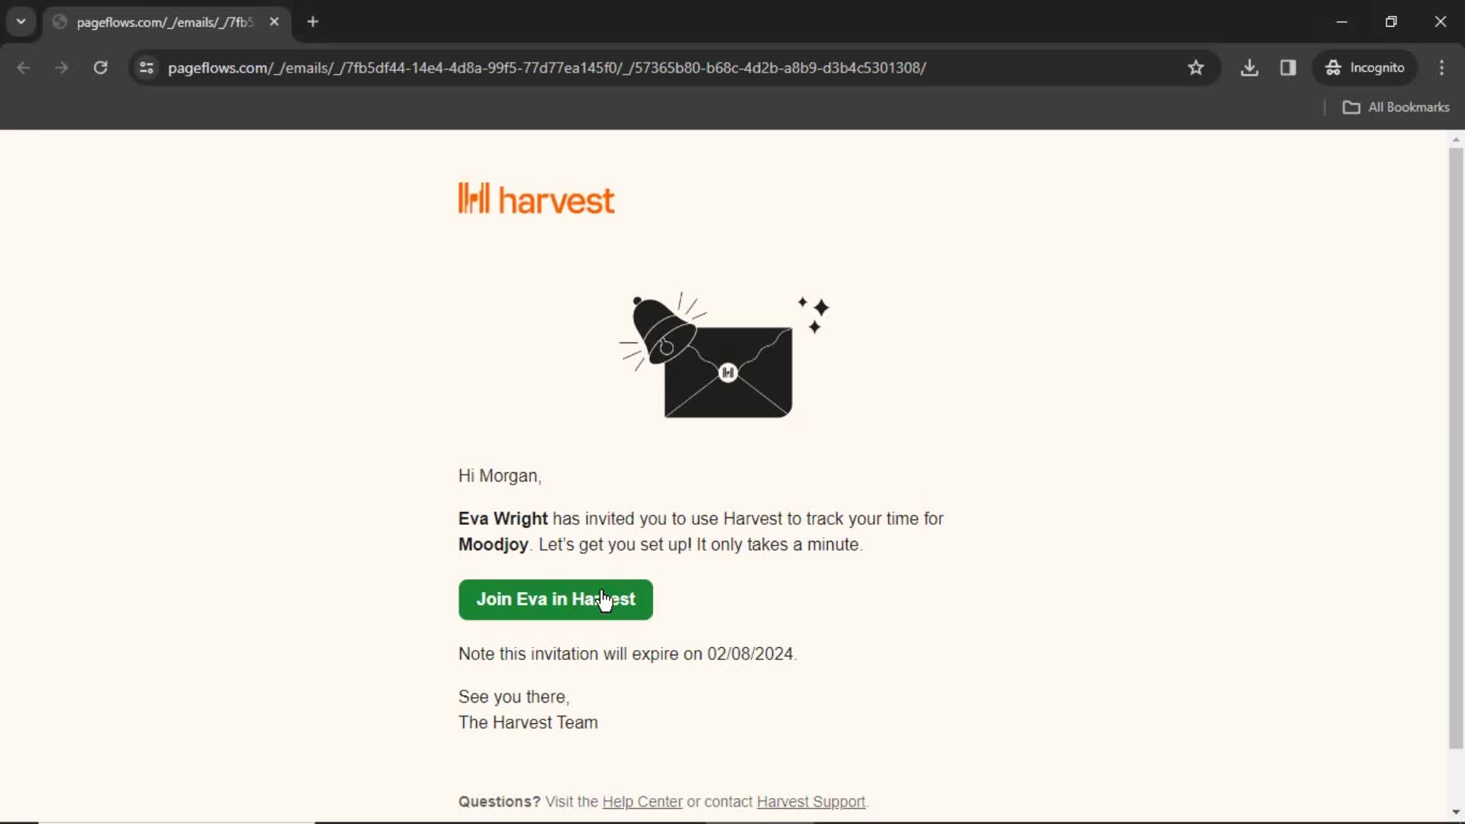The width and height of the screenshot is (1465, 824).
Task: Click the Harvest Support link
Action: (x=811, y=801)
